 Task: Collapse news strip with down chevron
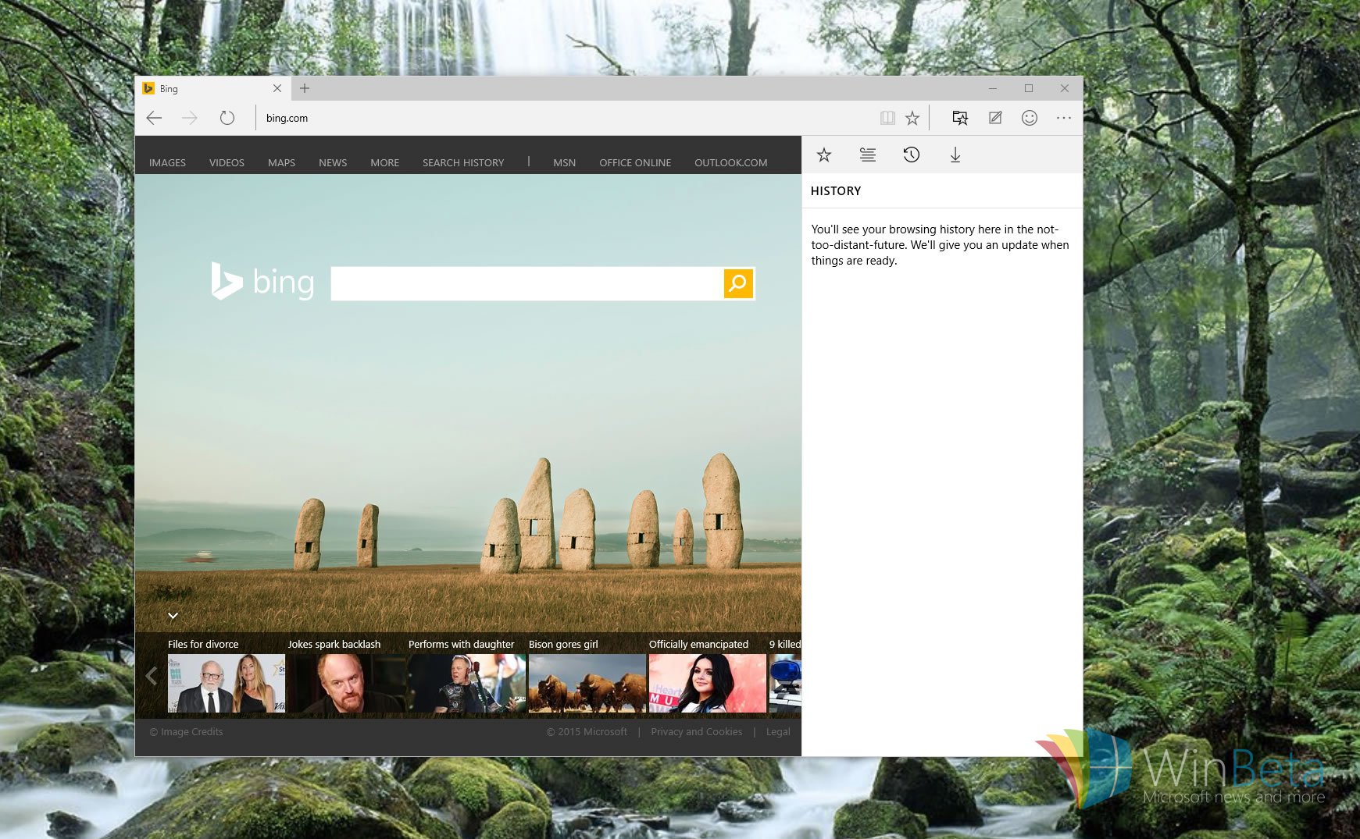173,616
